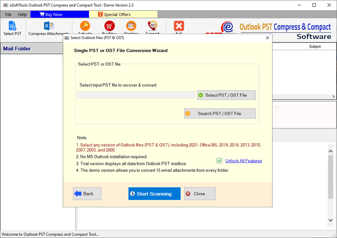Click the blue Buy Now menu button
Screen dimensions: 337x238
[x=59, y=14]
